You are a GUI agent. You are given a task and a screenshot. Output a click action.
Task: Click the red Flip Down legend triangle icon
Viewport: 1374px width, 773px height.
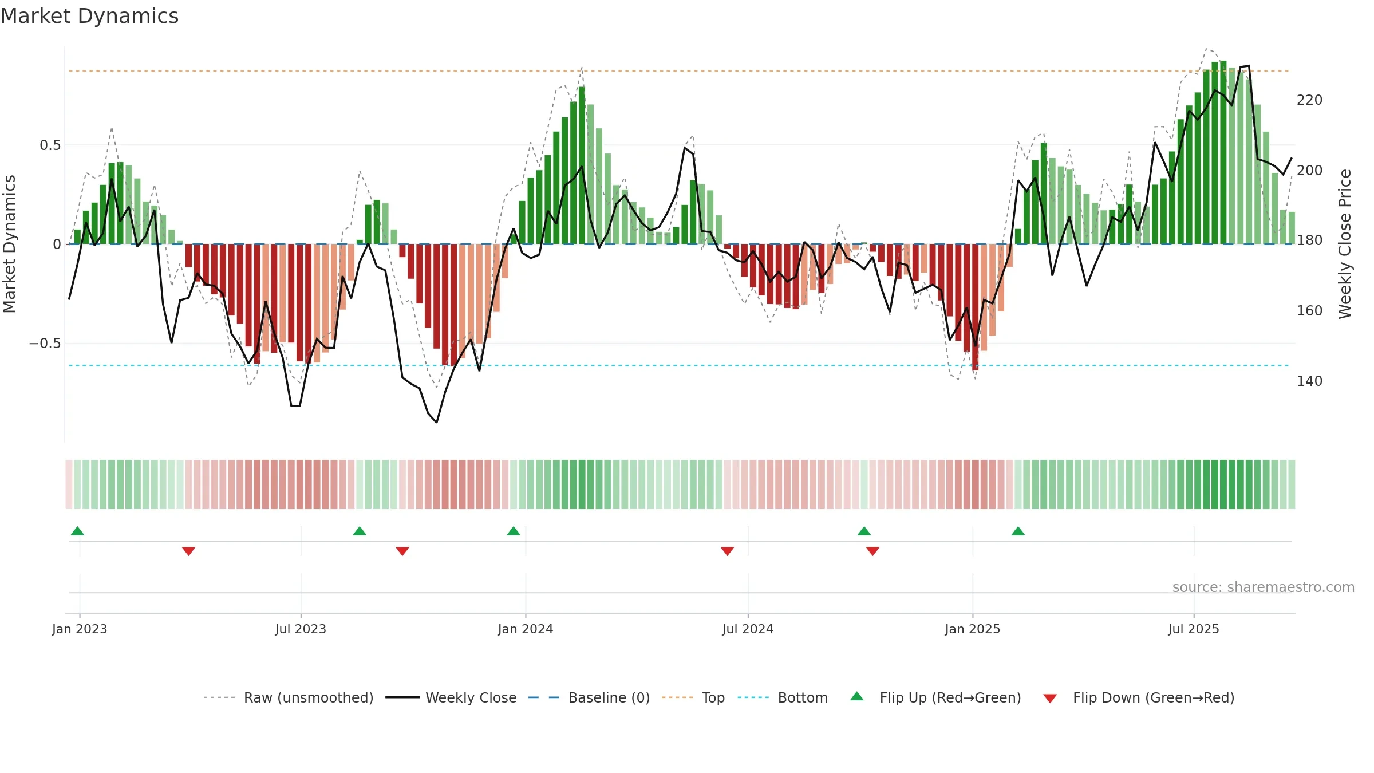[1050, 699]
